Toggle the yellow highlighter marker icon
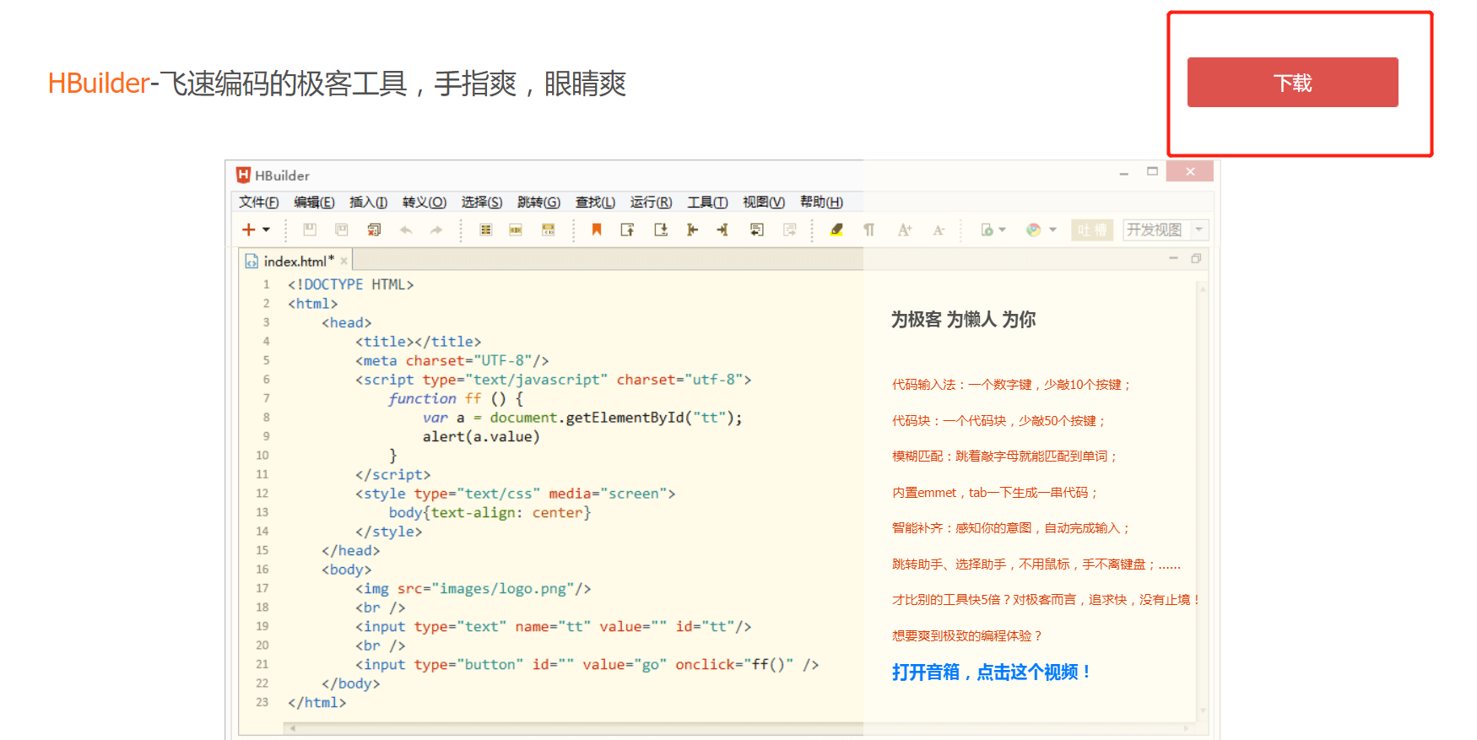The width and height of the screenshot is (1477, 740). [x=836, y=230]
